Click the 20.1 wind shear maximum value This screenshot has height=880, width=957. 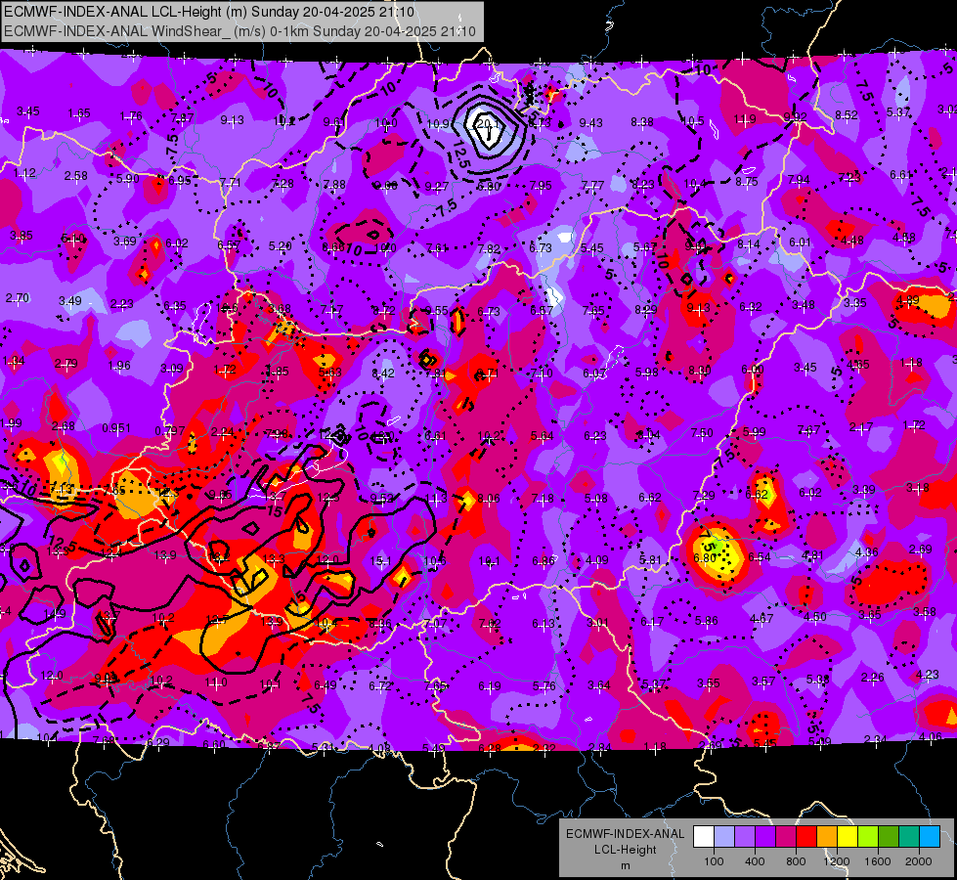click(488, 124)
